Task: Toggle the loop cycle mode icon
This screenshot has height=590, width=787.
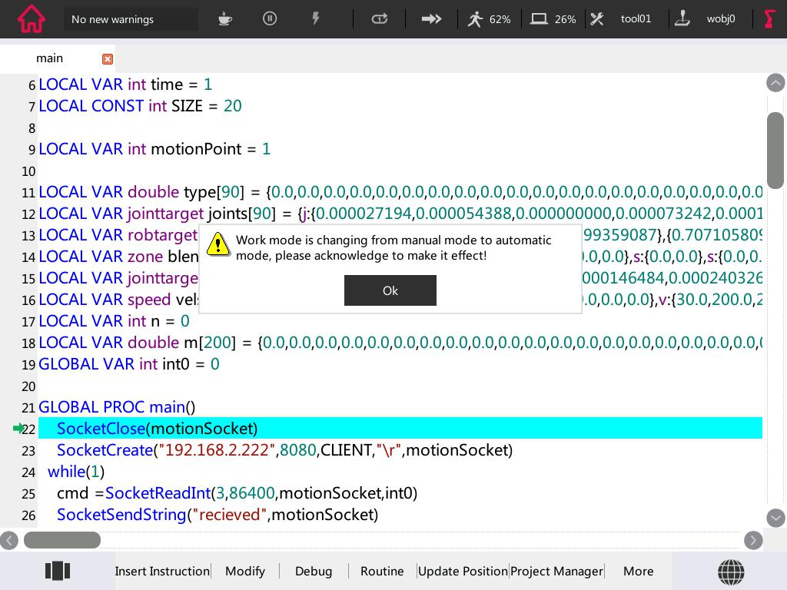Action: pyautogui.click(x=380, y=18)
